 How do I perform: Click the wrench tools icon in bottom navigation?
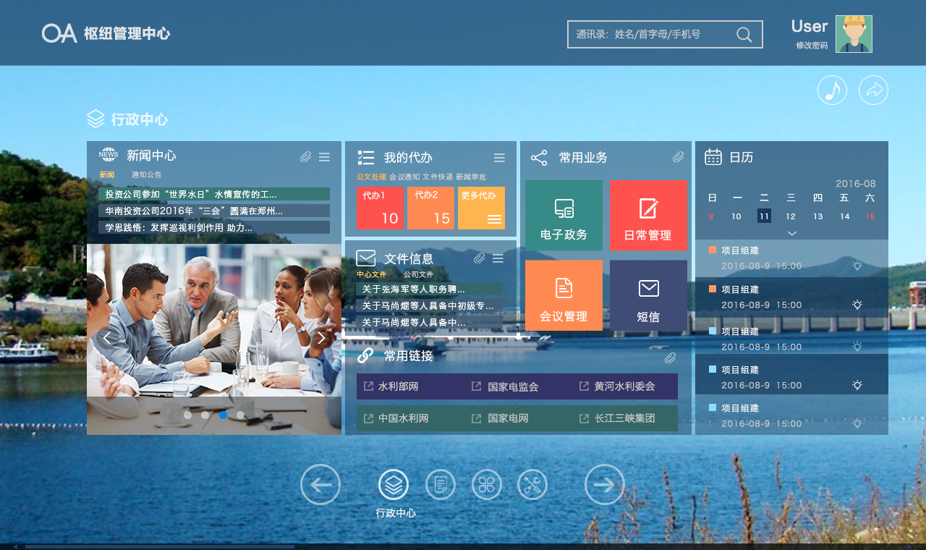click(x=532, y=485)
